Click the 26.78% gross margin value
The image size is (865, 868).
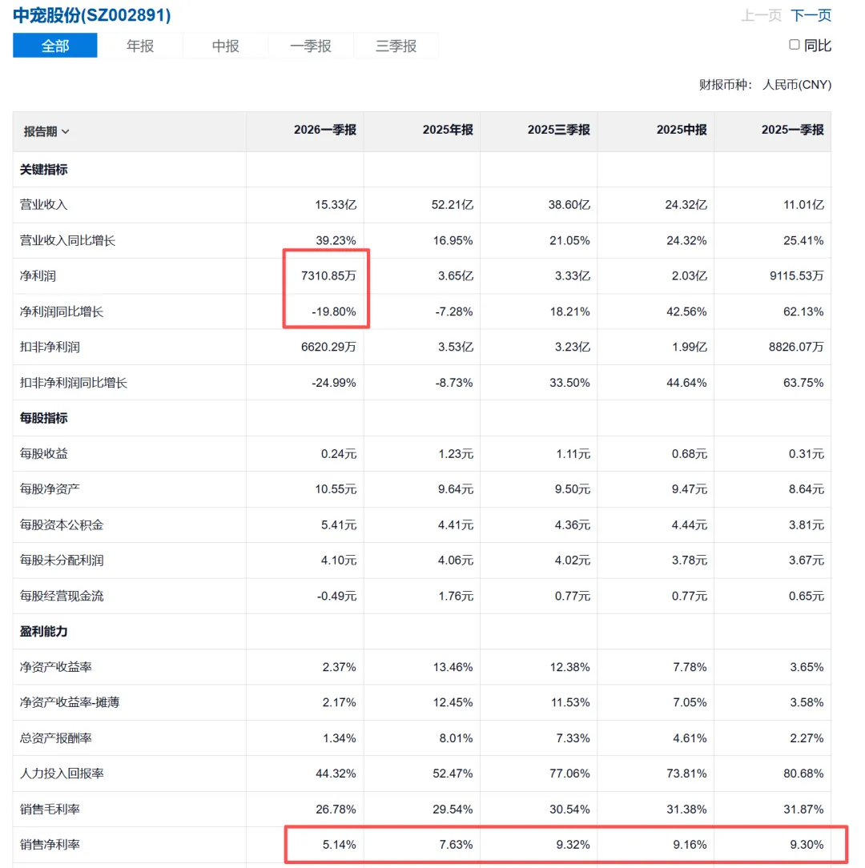click(336, 810)
